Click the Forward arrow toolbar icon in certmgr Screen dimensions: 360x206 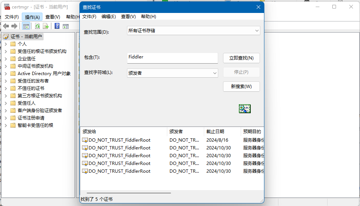pos(14,26)
